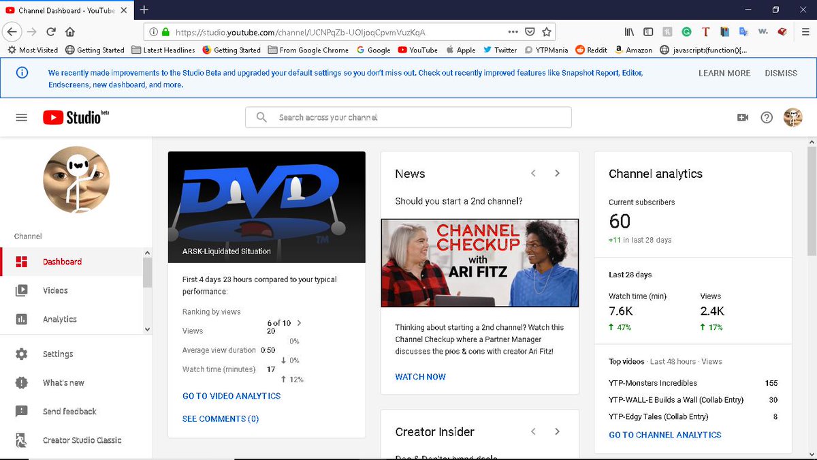This screenshot has height=460, width=817.
Task: Select the Channel Dashboard browser tab
Action: point(67,10)
